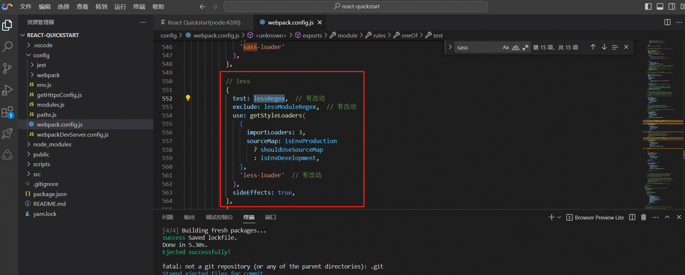Image resolution: width=685 pixels, height=275 pixels.
Task: Open yarn.lock file
Action: pyautogui.click(x=45, y=214)
